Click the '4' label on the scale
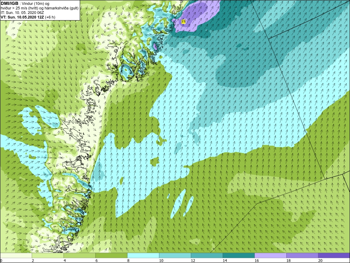Image resolution: width=350 pixels, height=263 pixels. [x=65, y=261]
